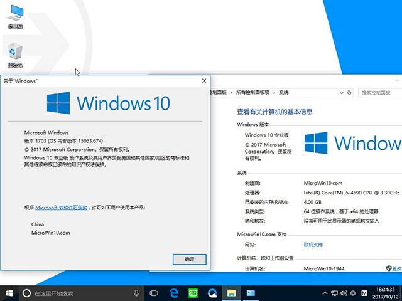
Task: Click the shield icon beside Change settings
Action: [x=389, y=268]
